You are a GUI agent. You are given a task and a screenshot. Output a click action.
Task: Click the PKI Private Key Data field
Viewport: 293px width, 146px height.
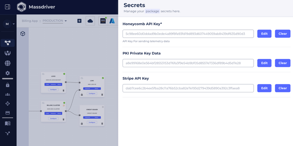click(188, 63)
